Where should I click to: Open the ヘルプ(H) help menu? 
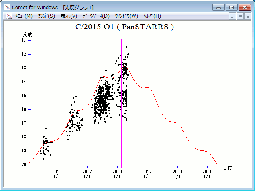152,16
